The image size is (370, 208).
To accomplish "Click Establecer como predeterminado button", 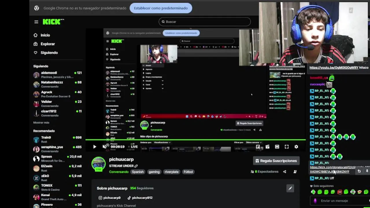I will [161, 8].
